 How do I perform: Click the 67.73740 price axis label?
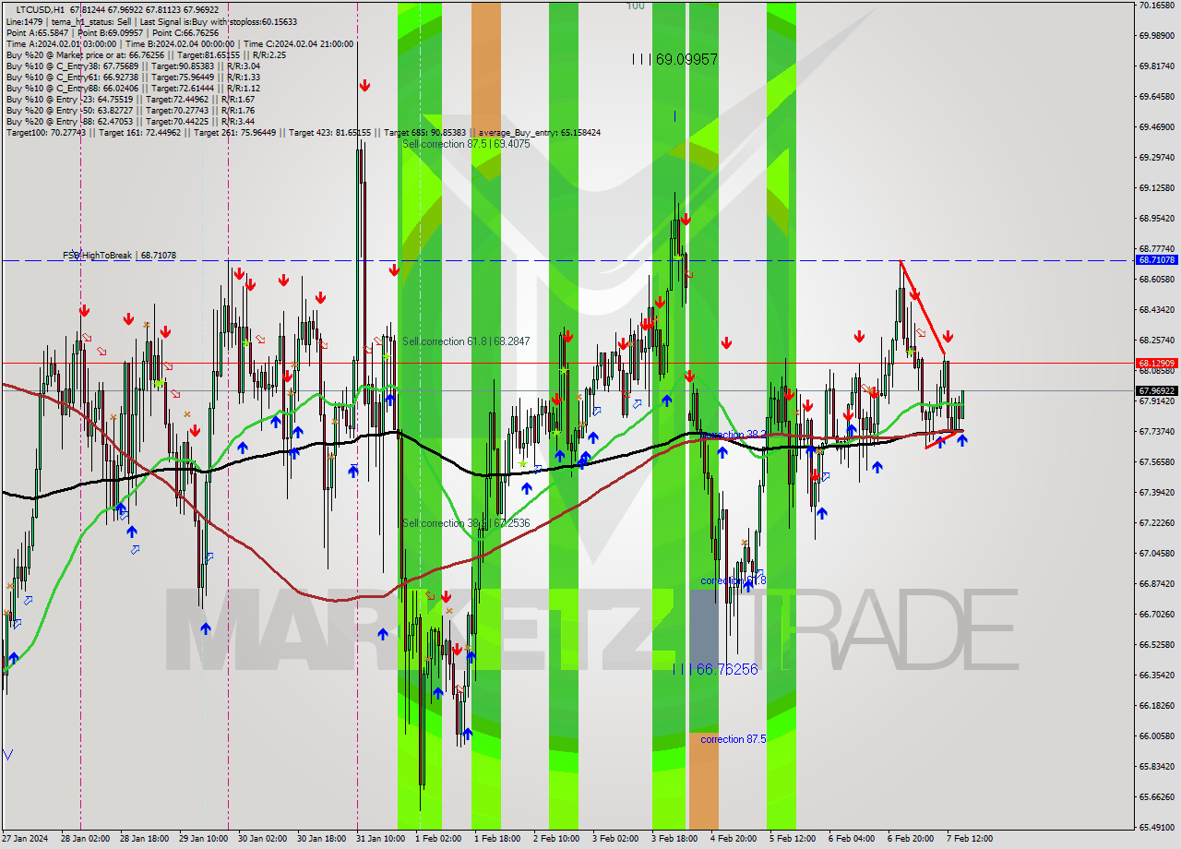pos(1156,432)
